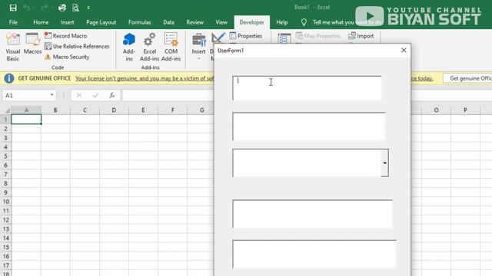Open the Name Box dropdown arrow
Screen dimensions: 492x276
point(52,95)
